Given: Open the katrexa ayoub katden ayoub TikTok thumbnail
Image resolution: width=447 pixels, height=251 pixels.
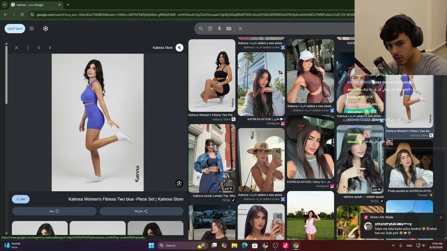Looking at the screenshot, I should tap(360, 159).
